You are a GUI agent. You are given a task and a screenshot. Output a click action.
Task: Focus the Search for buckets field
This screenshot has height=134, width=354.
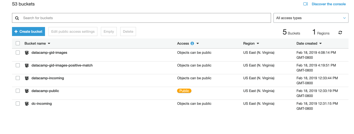point(141,18)
